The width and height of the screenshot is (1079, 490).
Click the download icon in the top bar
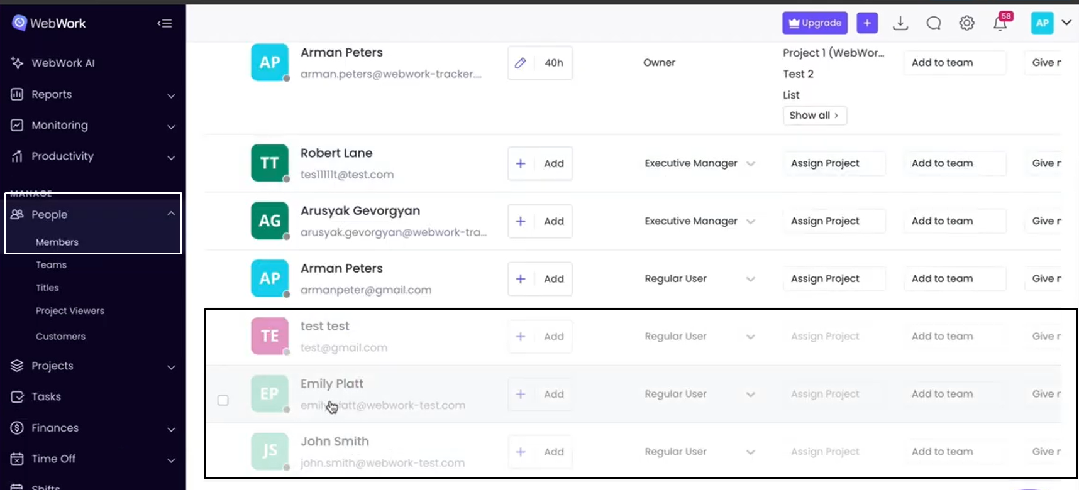pyautogui.click(x=900, y=23)
